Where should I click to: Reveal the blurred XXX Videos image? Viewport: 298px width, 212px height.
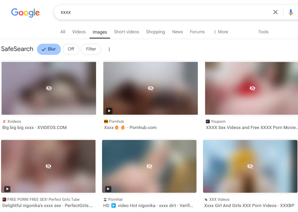pyautogui.click(x=250, y=166)
